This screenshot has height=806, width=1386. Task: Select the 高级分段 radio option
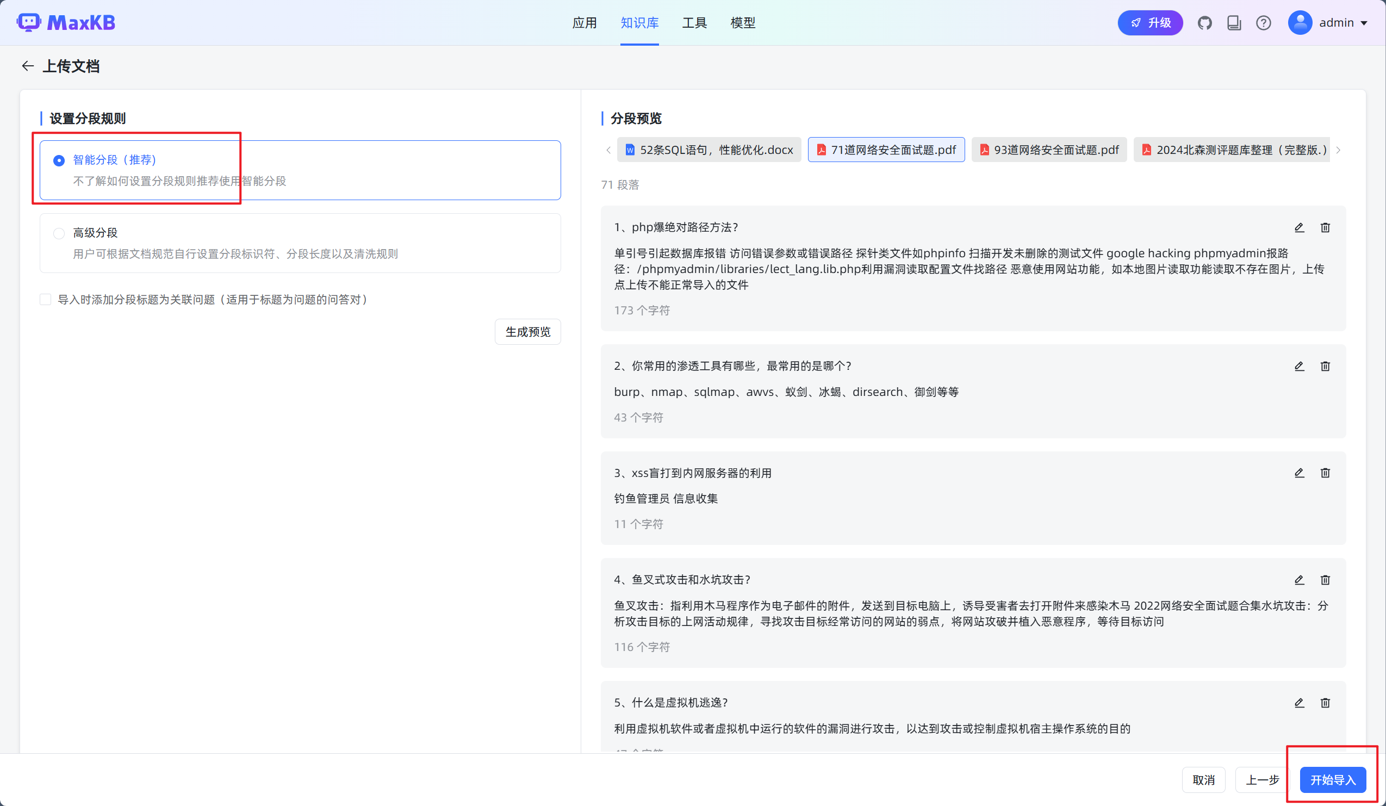coord(59,233)
